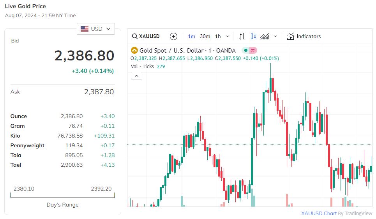Click the compare or add symbol plus icon

[174, 36]
